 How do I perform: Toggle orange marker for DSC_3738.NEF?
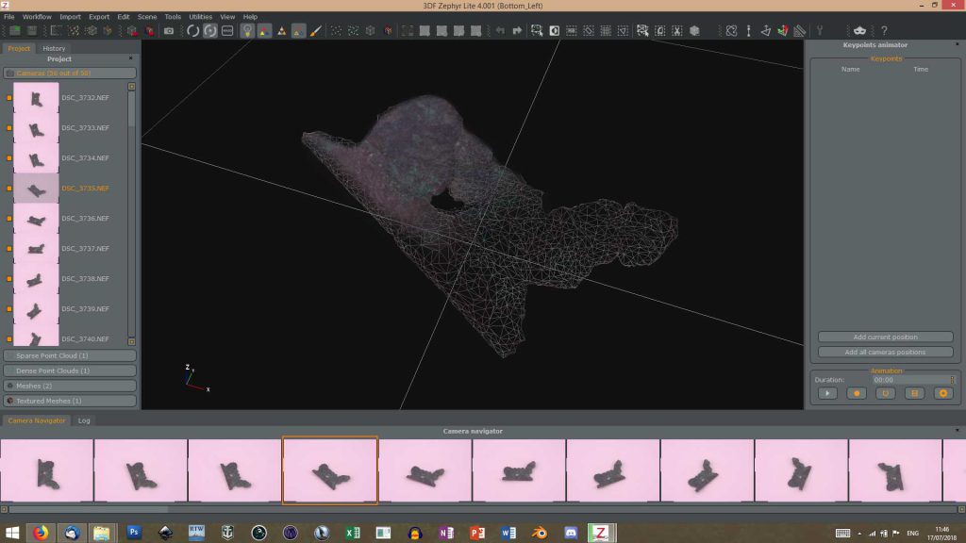point(9,279)
